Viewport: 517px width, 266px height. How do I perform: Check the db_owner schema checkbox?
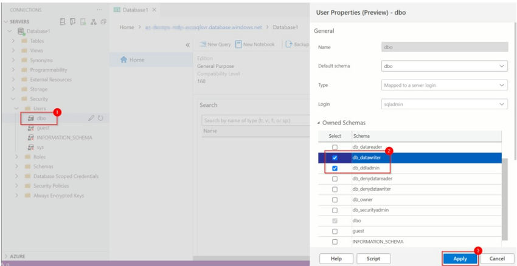click(335, 200)
